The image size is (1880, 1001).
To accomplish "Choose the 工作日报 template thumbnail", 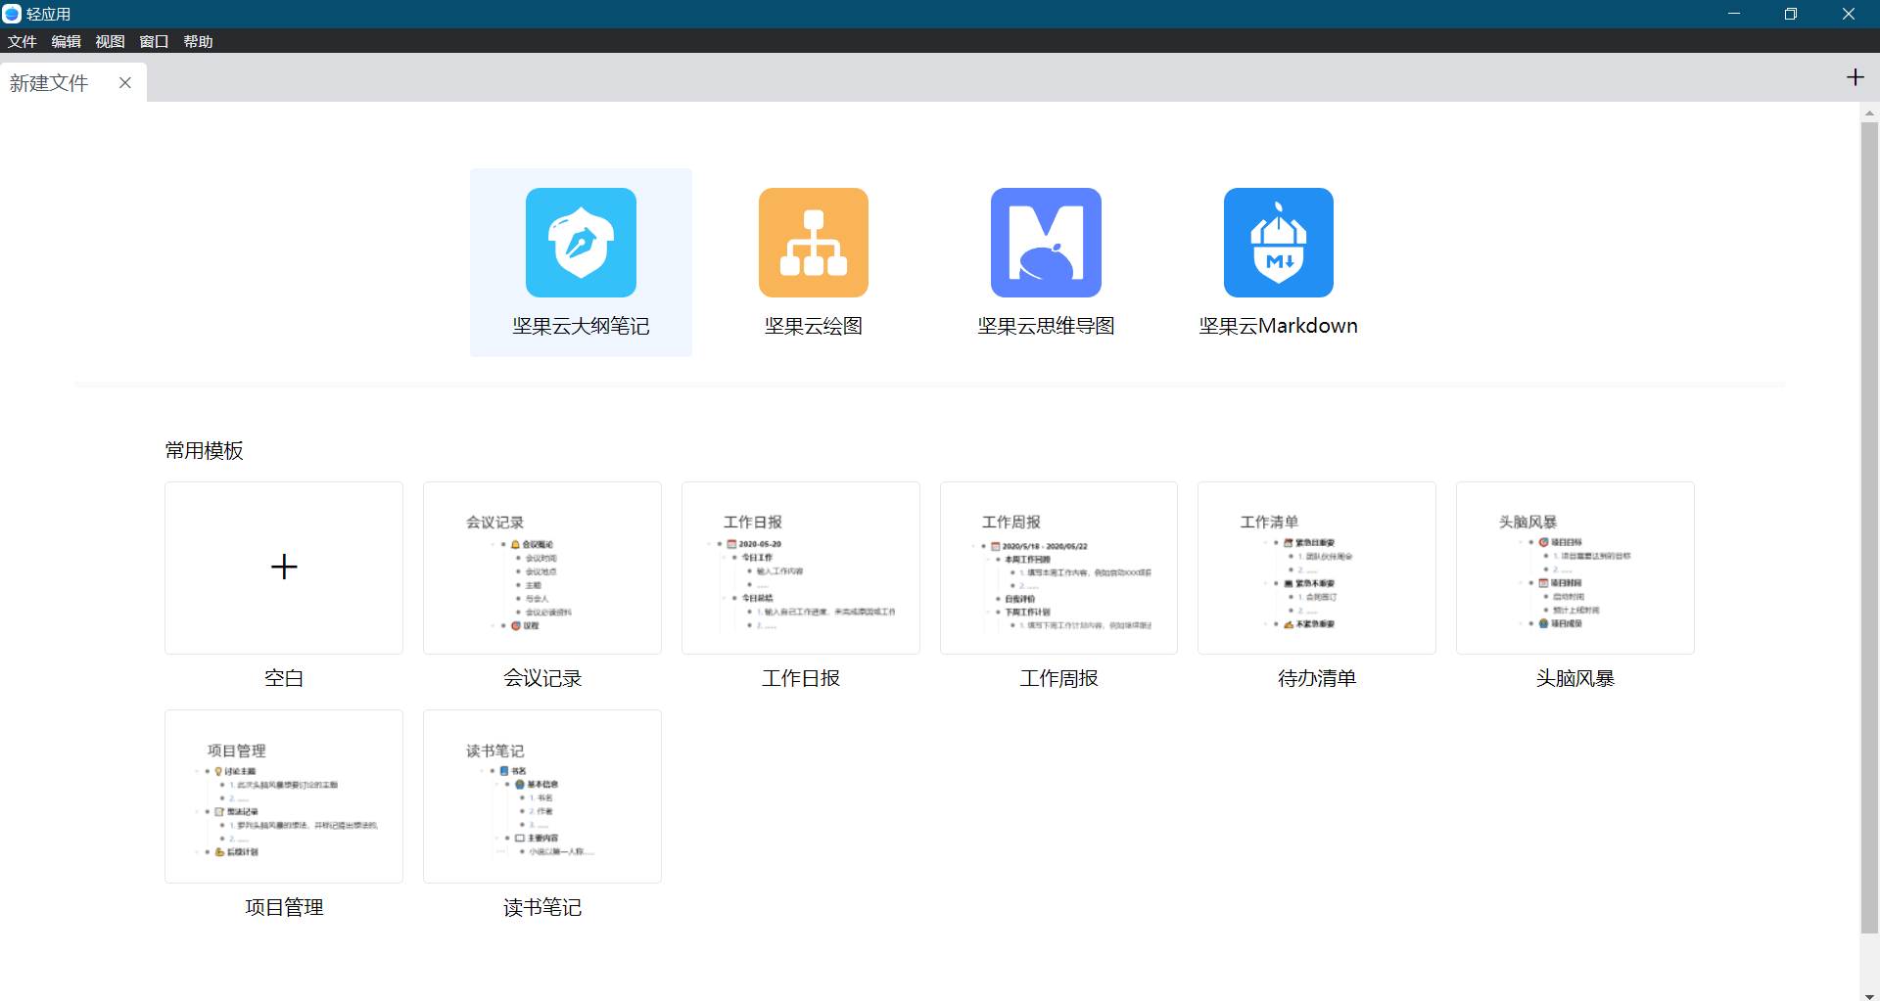I will [801, 568].
